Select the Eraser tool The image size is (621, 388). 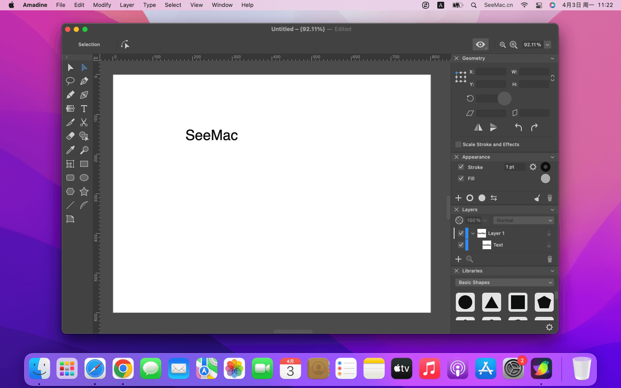pos(70,136)
